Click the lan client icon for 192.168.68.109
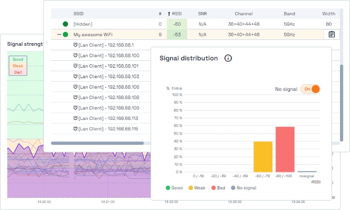 [x=75, y=108]
